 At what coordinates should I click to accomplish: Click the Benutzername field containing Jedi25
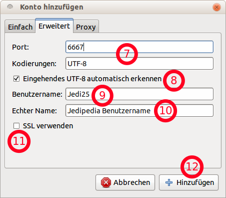coord(139,94)
